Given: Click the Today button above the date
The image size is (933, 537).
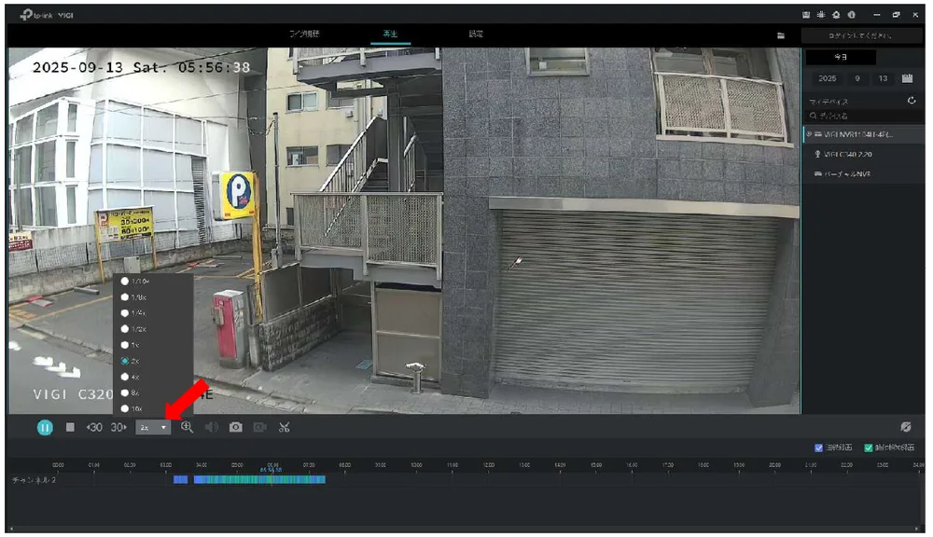Looking at the screenshot, I should 841,57.
